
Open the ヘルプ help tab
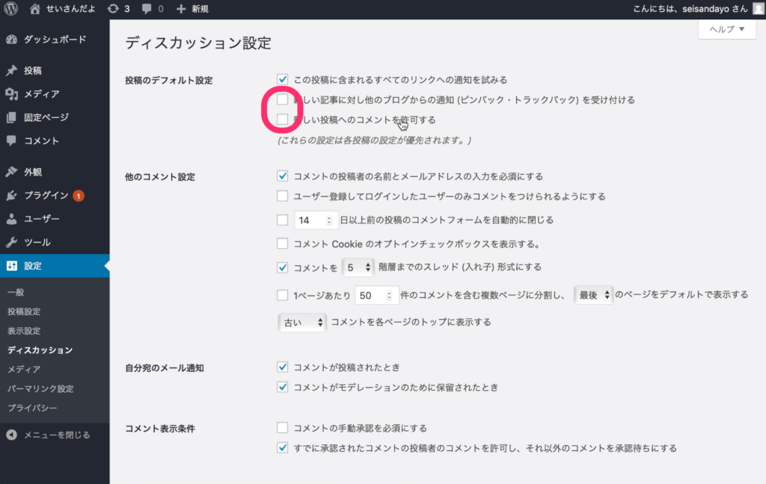click(726, 29)
